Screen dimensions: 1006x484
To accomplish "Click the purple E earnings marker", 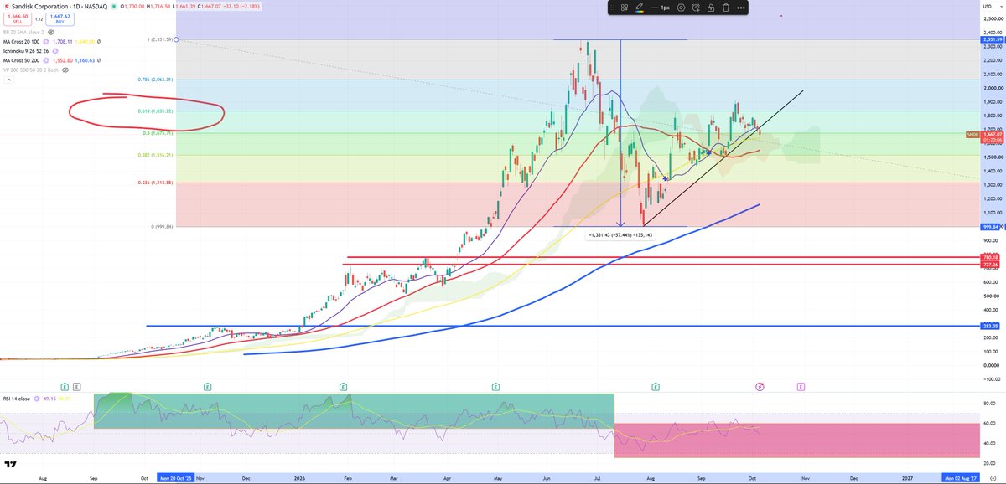I will [801, 387].
